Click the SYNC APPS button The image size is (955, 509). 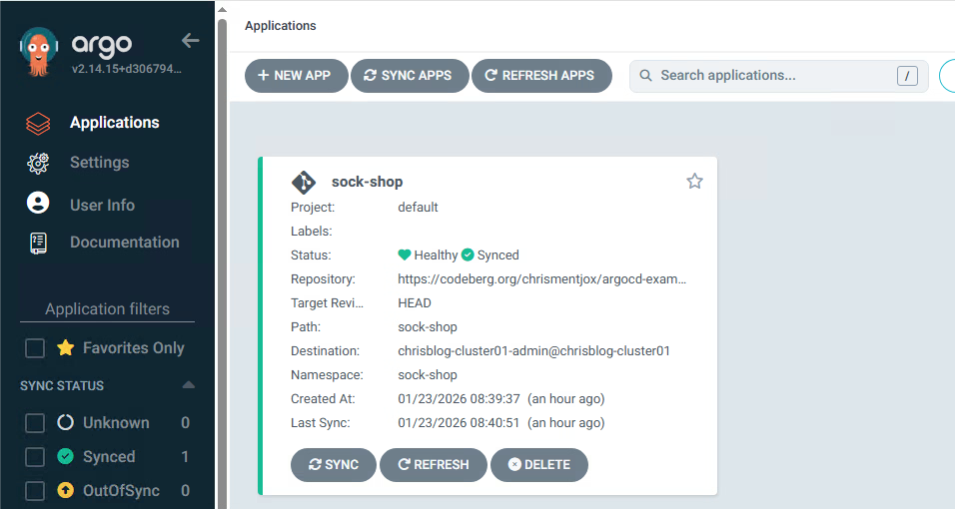click(x=409, y=76)
